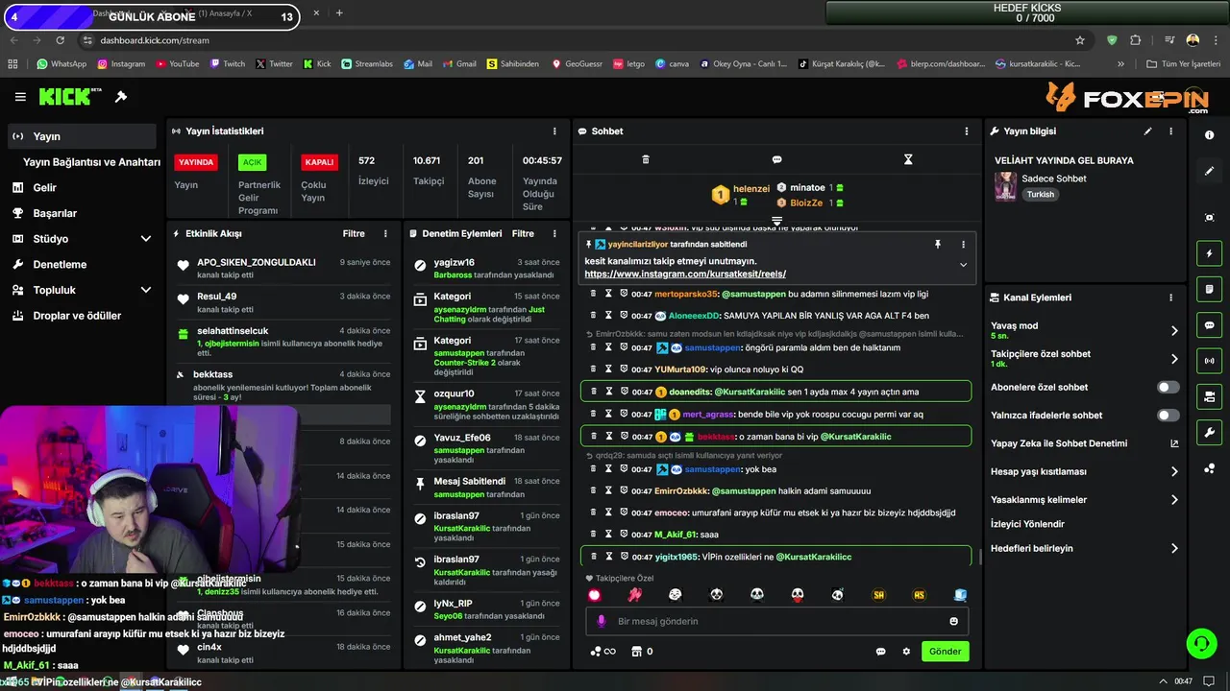Viewport: 1230px width, 691px height.
Task: Open Yasaklanmış kelimeler arrow
Action: point(1173,499)
